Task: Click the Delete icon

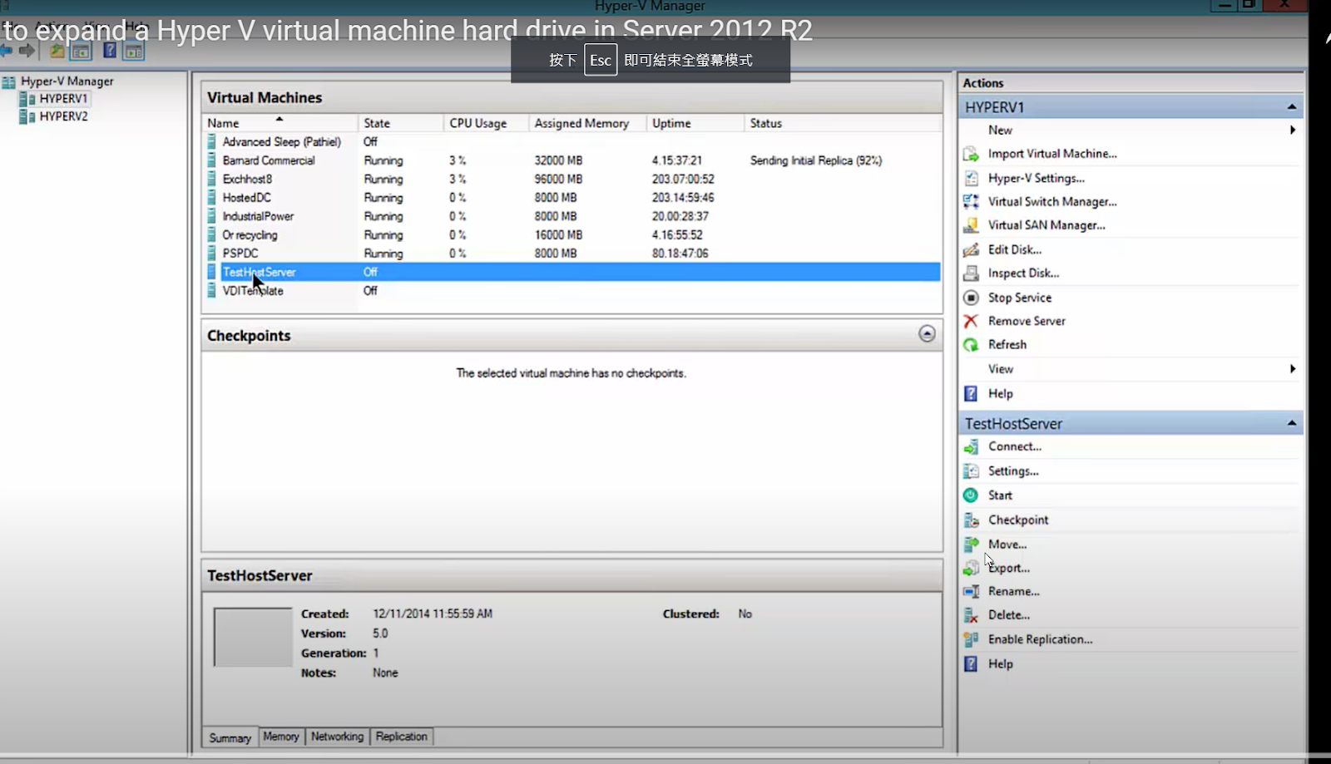Action: pyautogui.click(x=971, y=615)
